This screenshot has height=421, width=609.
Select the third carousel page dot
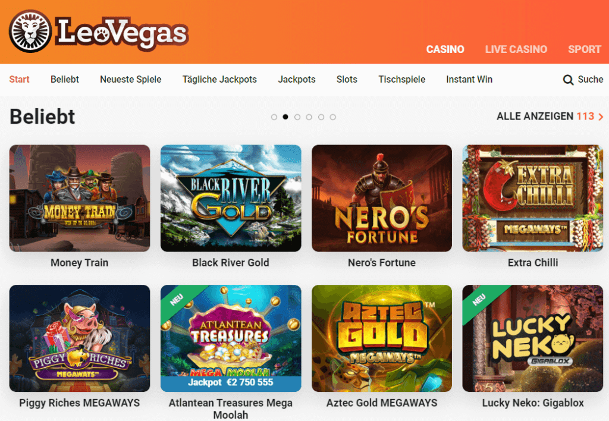pyautogui.click(x=297, y=117)
